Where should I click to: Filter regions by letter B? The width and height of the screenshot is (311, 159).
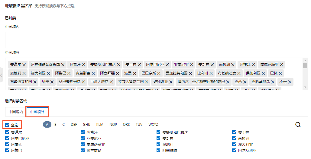(56, 125)
